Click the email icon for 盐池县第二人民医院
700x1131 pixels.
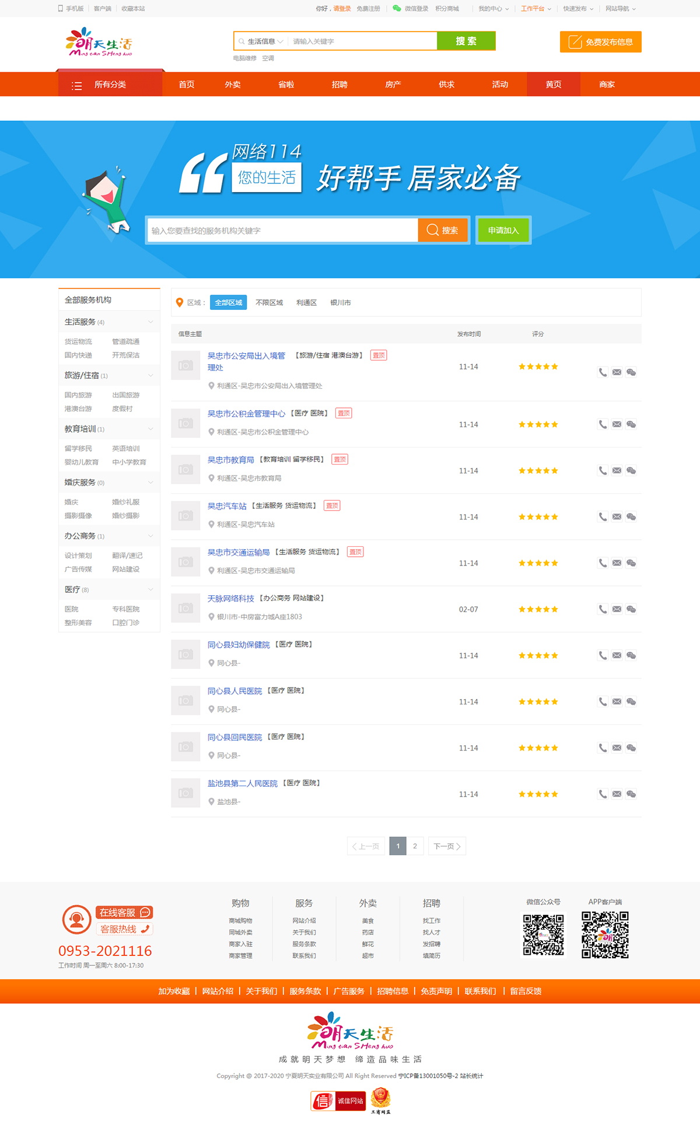click(617, 794)
